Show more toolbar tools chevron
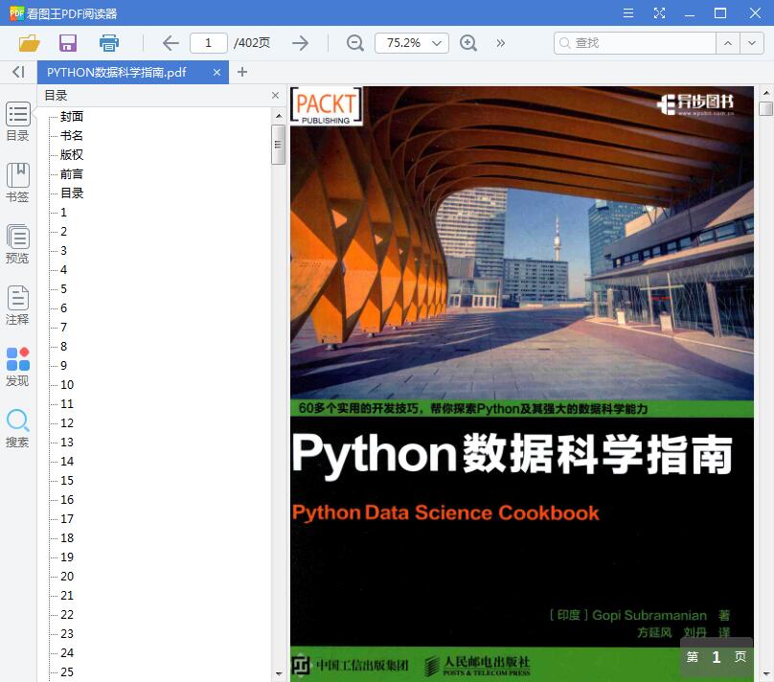The image size is (774, 682). point(501,43)
